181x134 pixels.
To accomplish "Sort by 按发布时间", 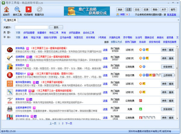I will pos(154,42).
